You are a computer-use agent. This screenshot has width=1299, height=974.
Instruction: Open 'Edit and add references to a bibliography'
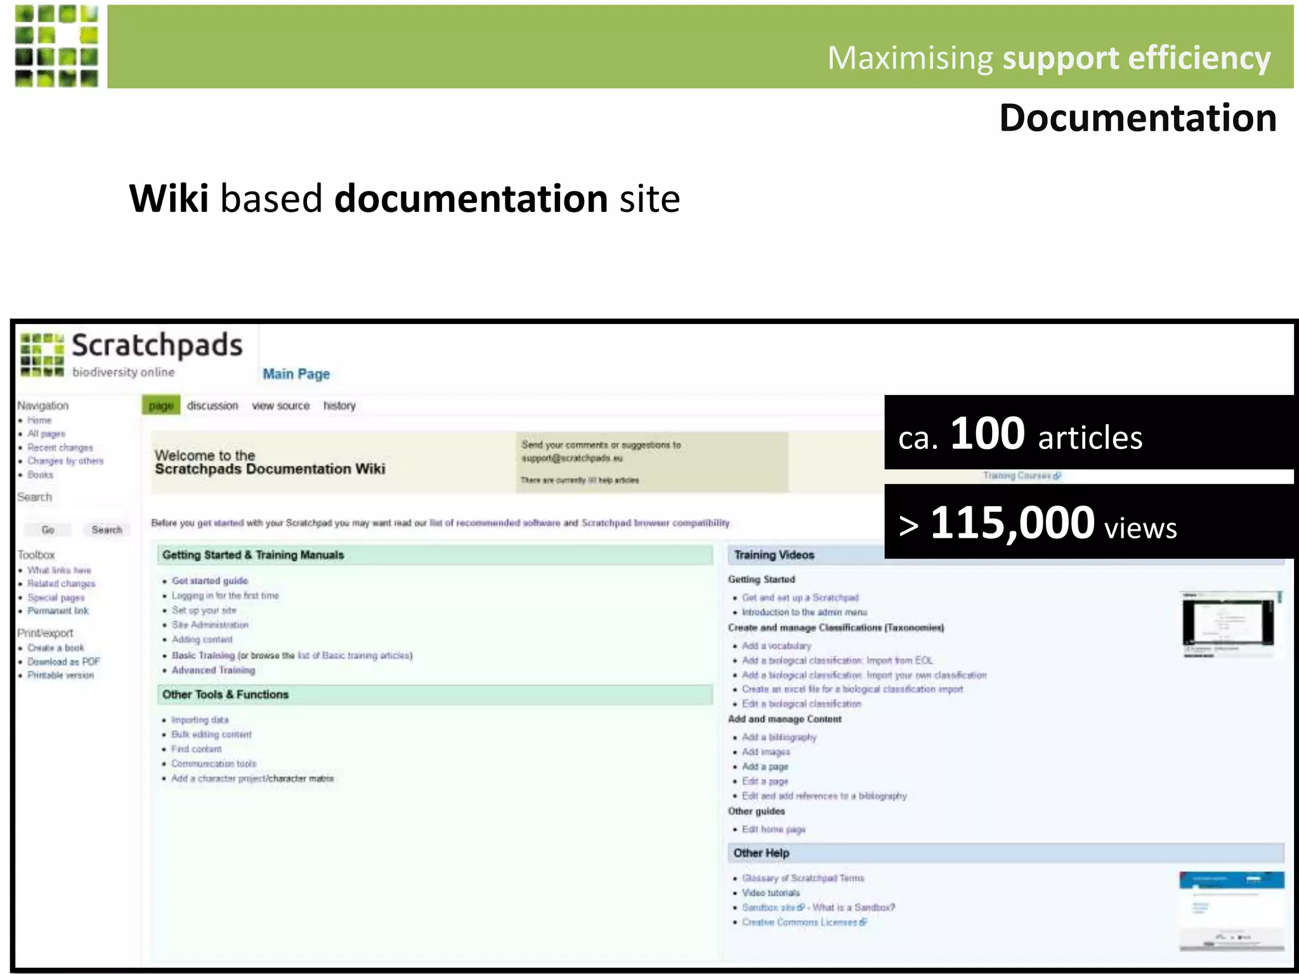[x=825, y=796]
